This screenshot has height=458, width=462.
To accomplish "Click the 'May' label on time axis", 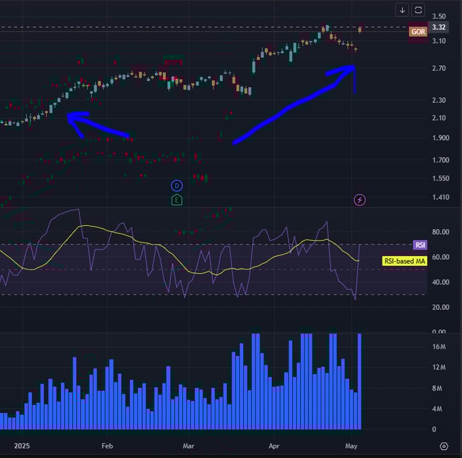I will tap(351, 446).
